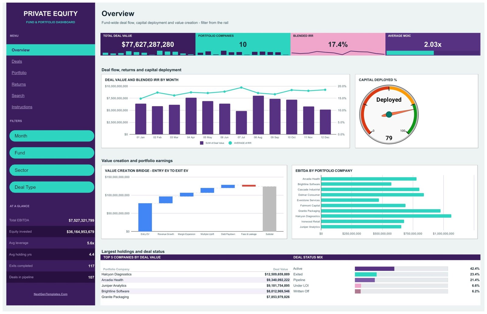Open the Deal Type filter

tap(52, 187)
